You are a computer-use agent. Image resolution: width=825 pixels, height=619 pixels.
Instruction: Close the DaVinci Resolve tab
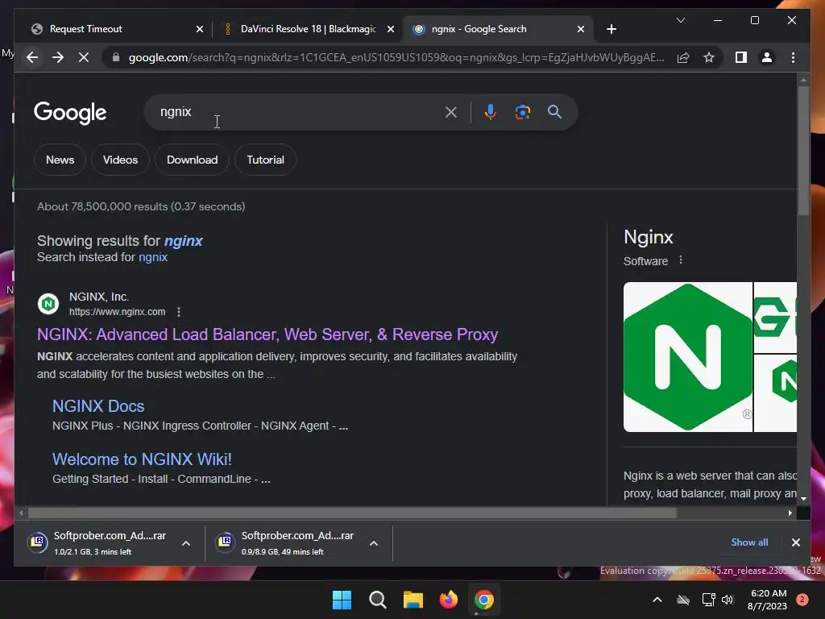(391, 29)
